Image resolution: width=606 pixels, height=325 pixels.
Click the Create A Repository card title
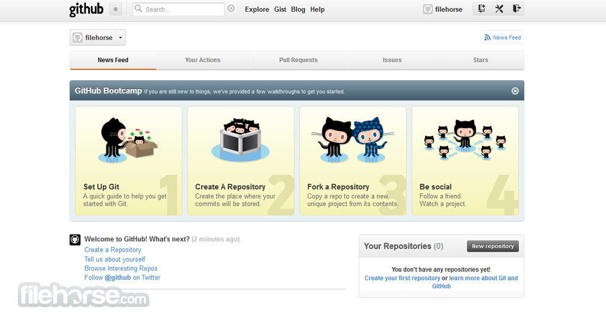230,187
